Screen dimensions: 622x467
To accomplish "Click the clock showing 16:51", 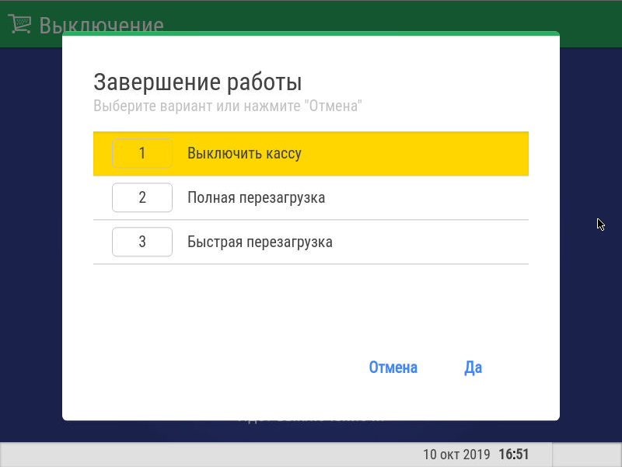I will click(x=514, y=455).
